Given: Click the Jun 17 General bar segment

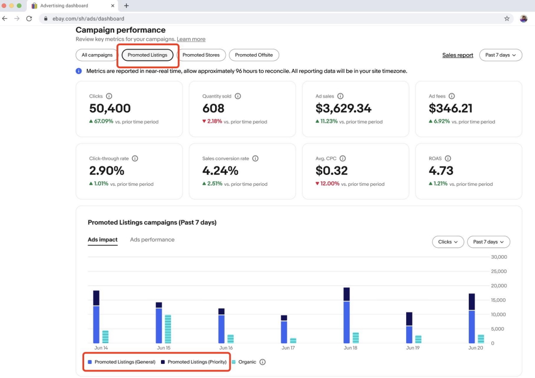Looking at the screenshot, I should click(284, 332).
